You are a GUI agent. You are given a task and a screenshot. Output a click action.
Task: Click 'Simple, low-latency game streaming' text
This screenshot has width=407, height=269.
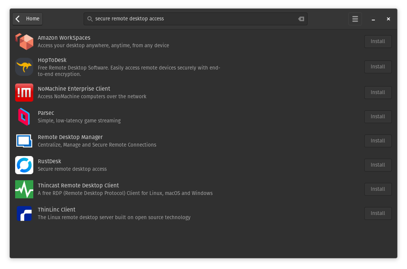[x=79, y=121]
